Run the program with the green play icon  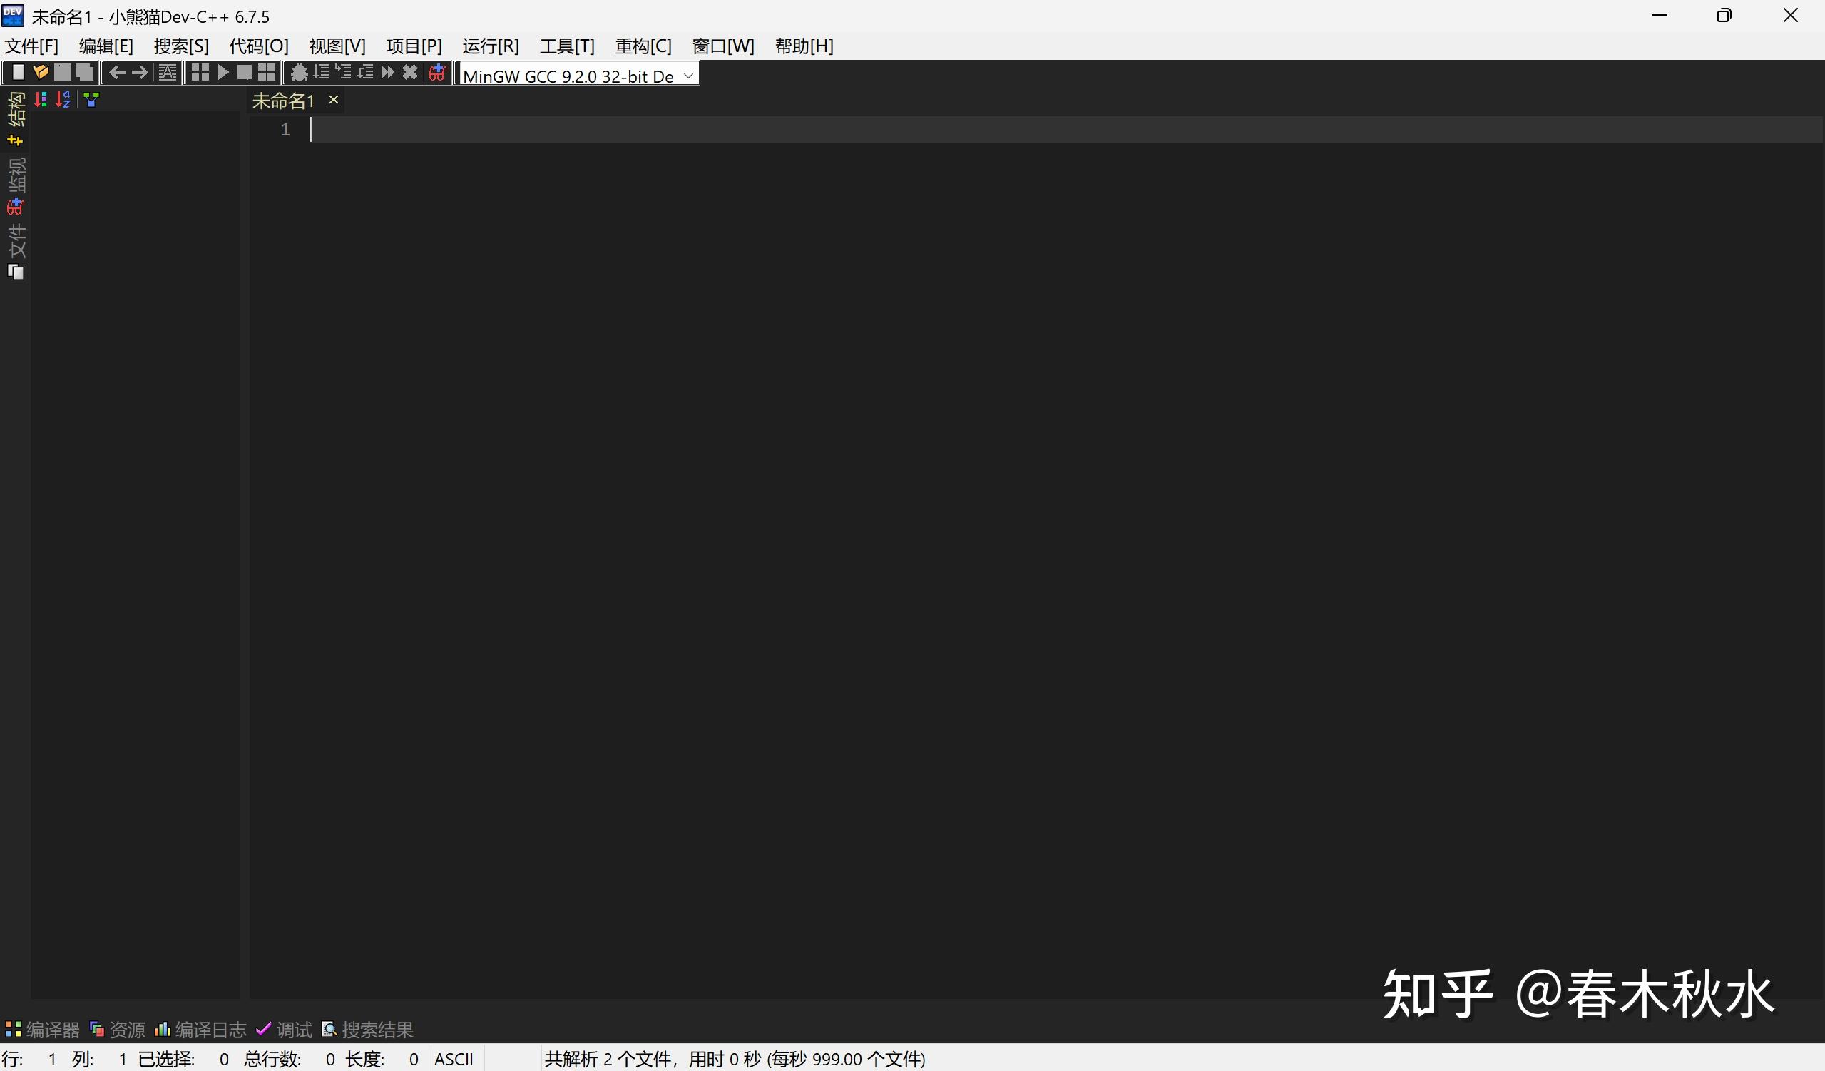coord(223,73)
